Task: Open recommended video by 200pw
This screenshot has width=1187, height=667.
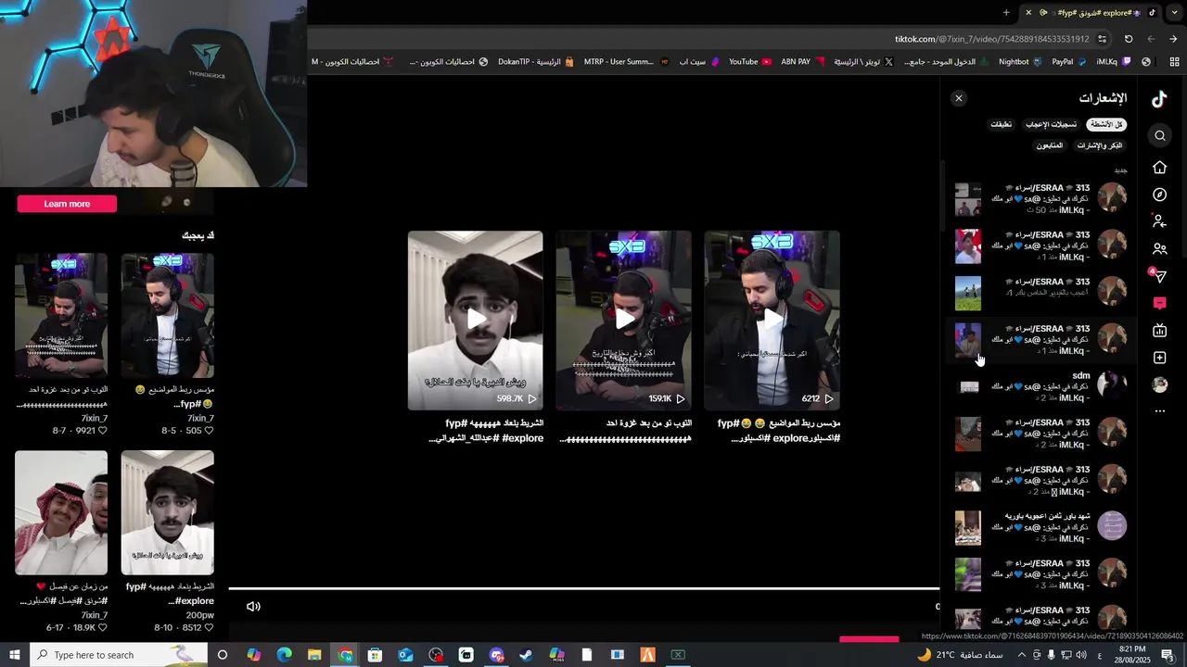Action: [x=168, y=512]
